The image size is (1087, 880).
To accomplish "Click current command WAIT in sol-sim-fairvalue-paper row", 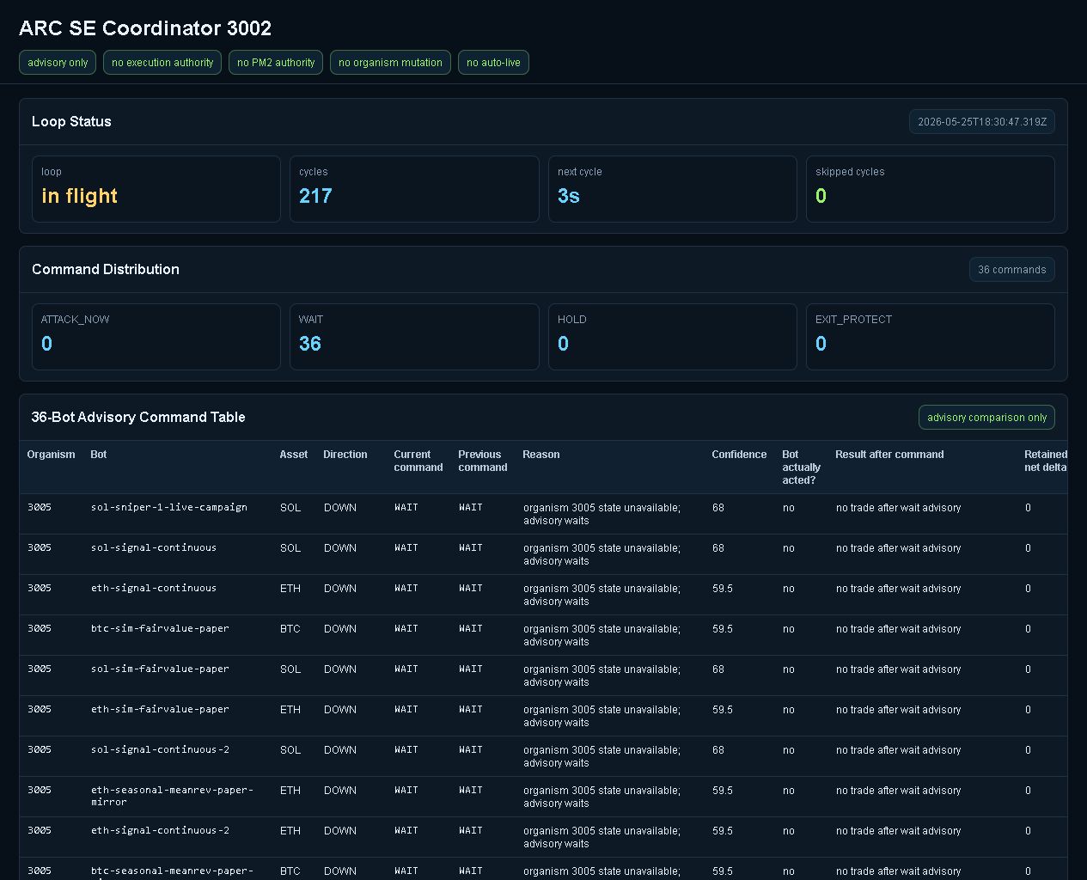I will click(x=406, y=669).
